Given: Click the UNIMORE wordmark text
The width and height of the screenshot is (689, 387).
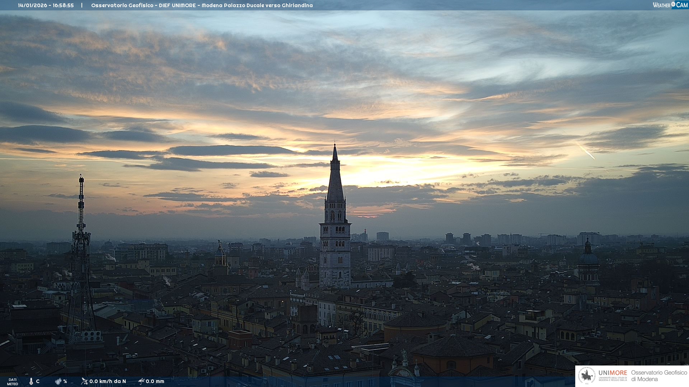Looking at the screenshot, I should [x=613, y=373].
